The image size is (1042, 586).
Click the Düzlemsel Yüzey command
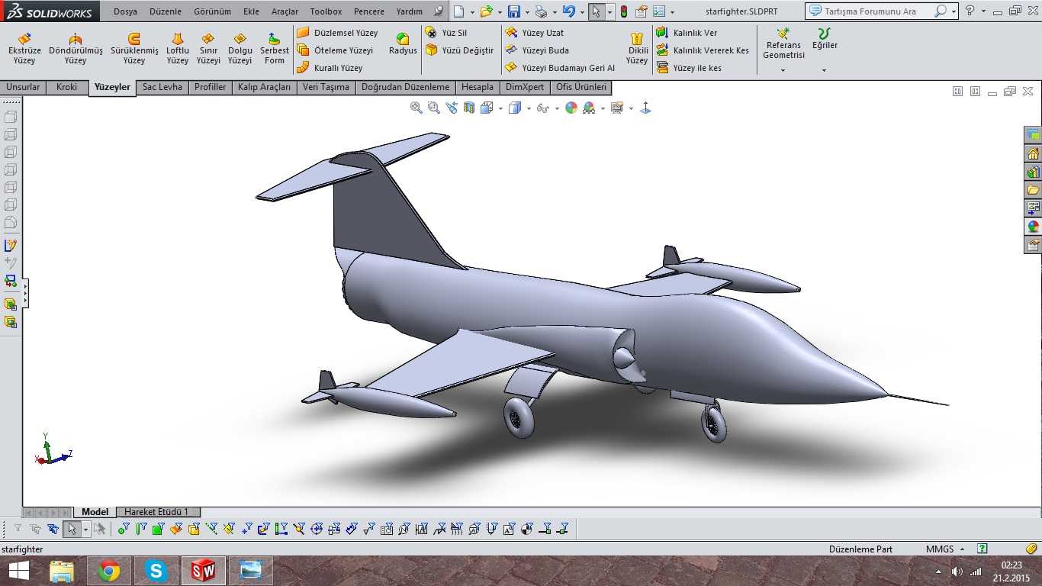coord(337,33)
